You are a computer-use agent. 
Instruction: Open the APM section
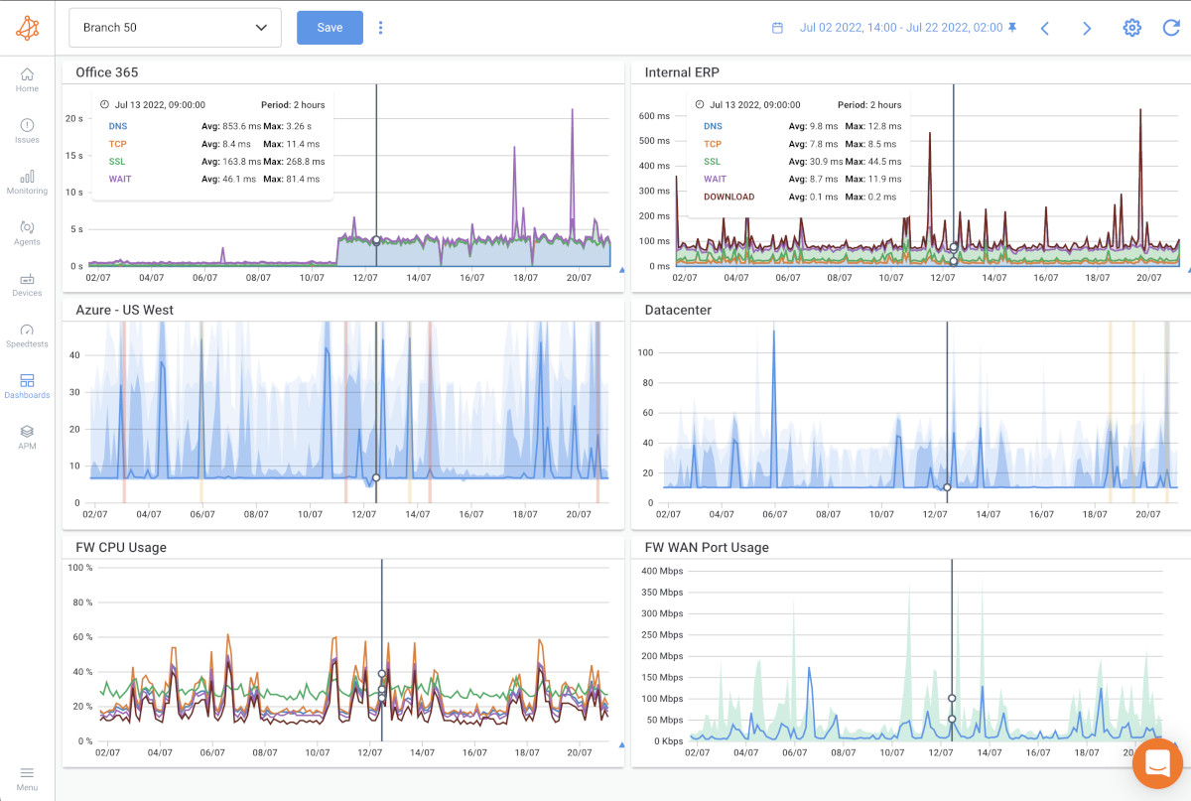[27, 437]
